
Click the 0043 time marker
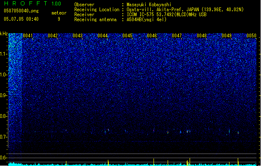[x=78, y=36]
